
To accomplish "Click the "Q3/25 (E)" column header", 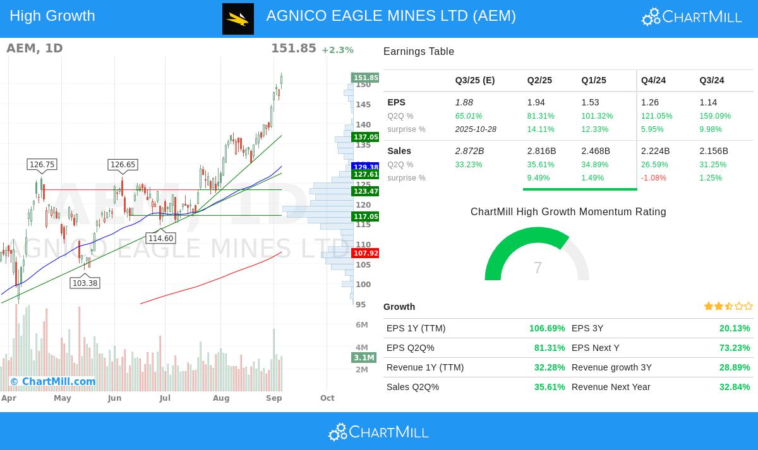I will pyautogui.click(x=475, y=81).
